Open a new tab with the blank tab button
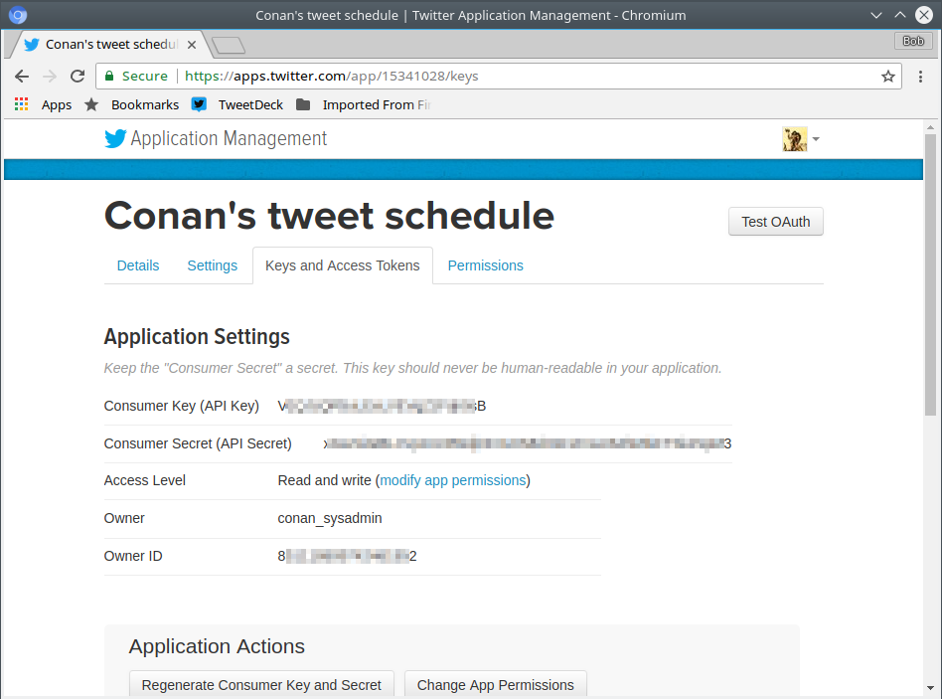This screenshot has height=699, width=942. tap(229, 45)
